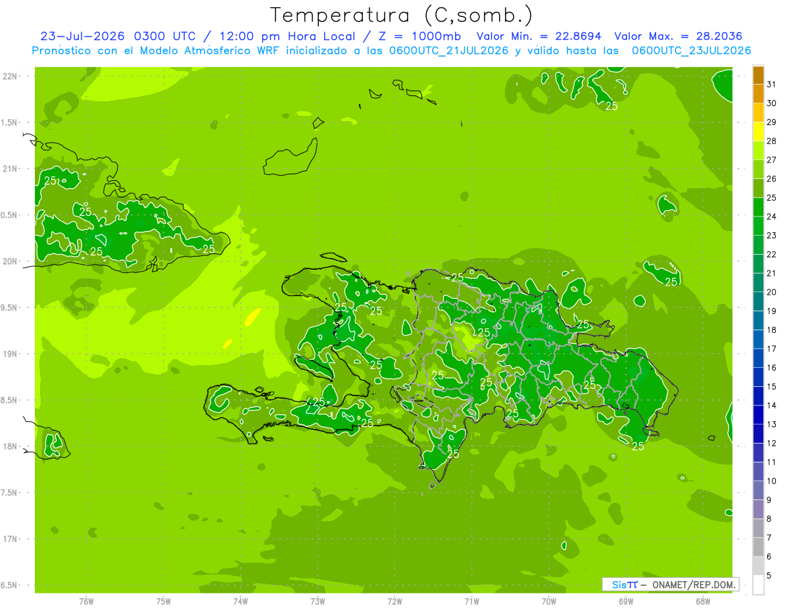Image resolution: width=789 pixels, height=610 pixels.
Task: Click the '9.5N' latitude label
Action: pos(10,307)
